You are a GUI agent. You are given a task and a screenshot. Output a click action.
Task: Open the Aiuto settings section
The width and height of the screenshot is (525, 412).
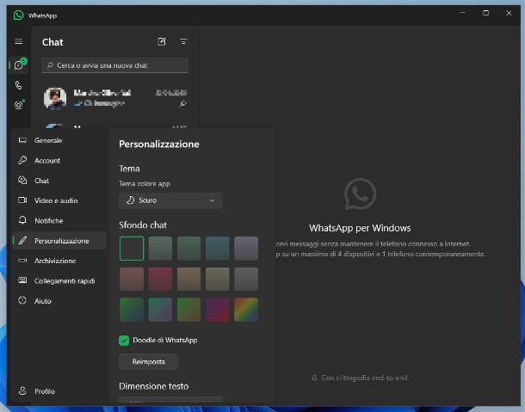click(59, 300)
